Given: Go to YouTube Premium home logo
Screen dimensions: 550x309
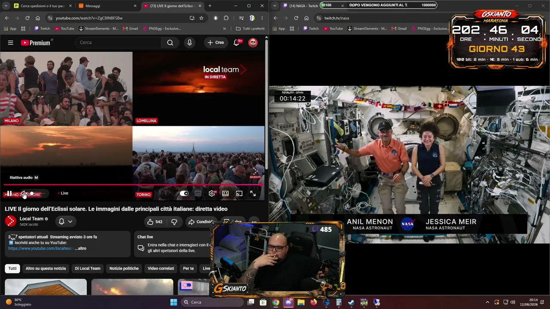Looking at the screenshot, I should coord(37,42).
